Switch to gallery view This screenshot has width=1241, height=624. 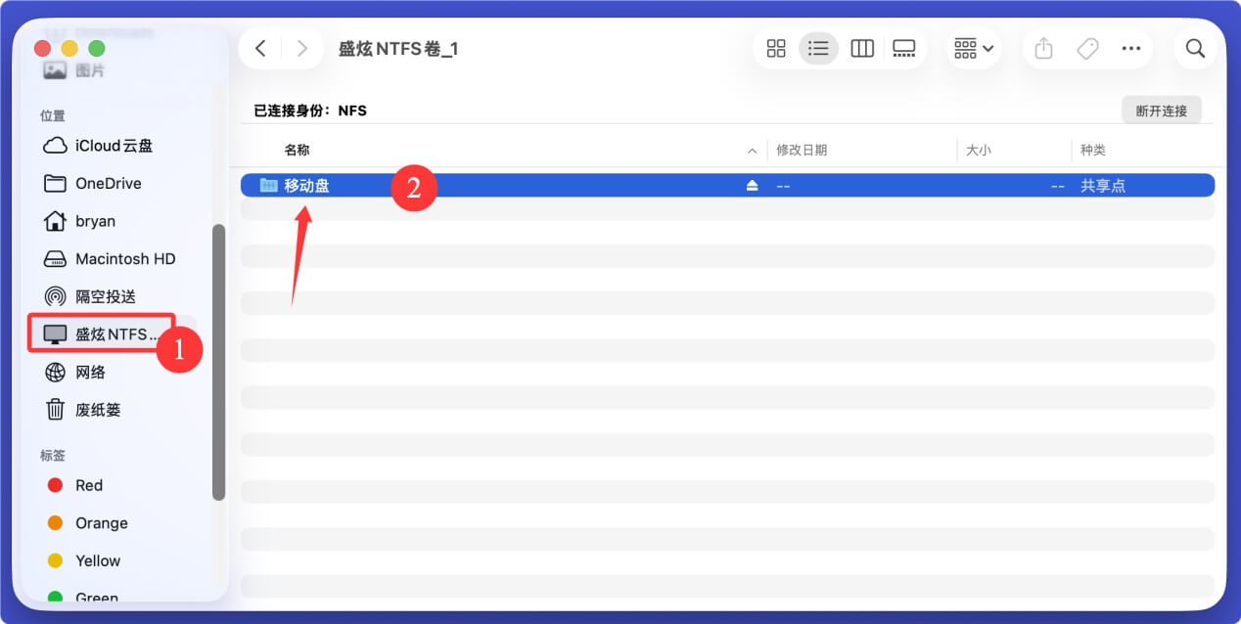click(x=903, y=48)
